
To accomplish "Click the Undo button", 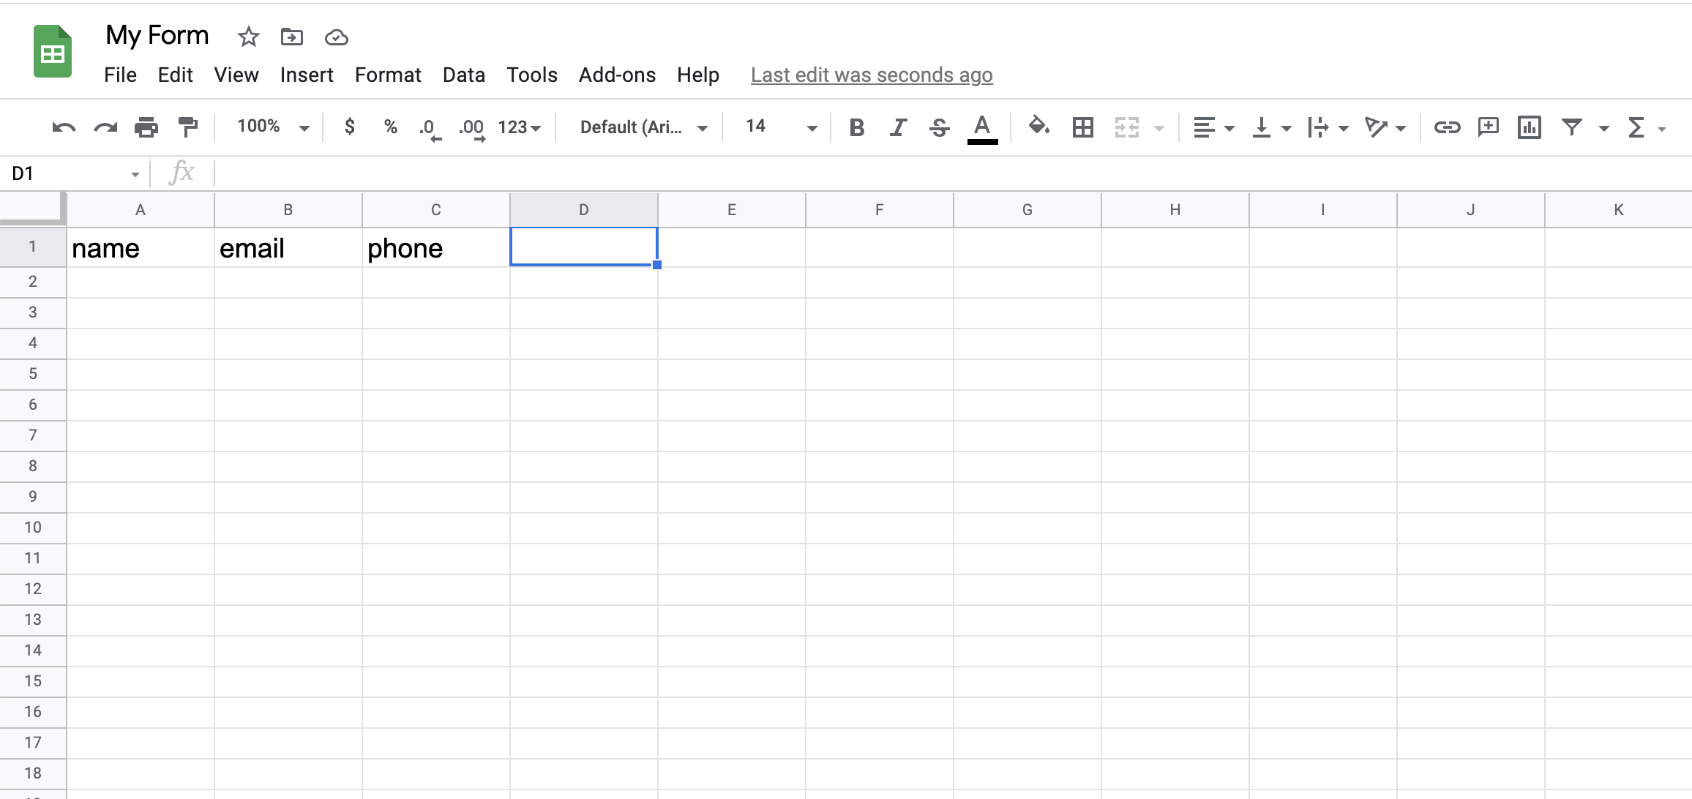I will [61, 127].
